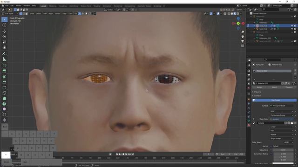The width and height of the screenshot is (298, 167).
Task: Expand eyes_mat in the outliner
Action: point(254,26)
